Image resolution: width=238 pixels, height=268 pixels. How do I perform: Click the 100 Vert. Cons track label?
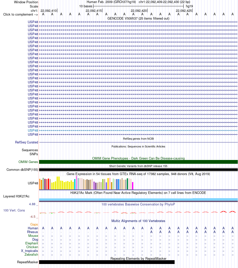click(14, 210)
